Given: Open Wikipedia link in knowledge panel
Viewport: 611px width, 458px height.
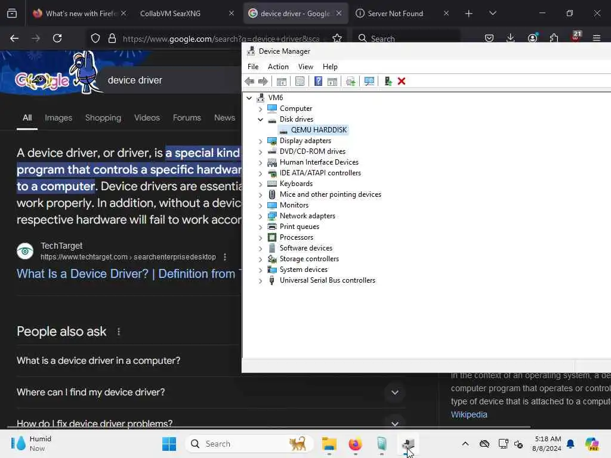Looking at the screenshot, I should coord(469,415).
